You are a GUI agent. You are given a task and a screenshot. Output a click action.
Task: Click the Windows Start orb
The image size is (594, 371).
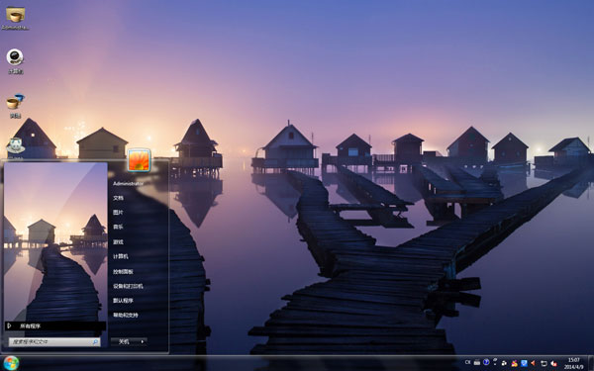pos(11,363)
